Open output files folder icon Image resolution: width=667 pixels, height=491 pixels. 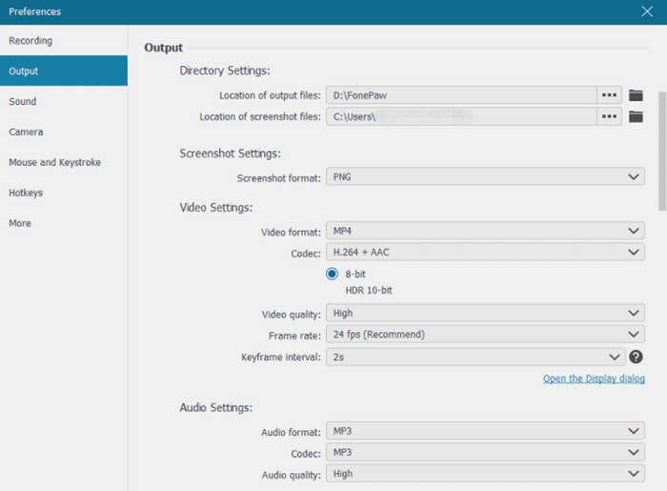636,95
